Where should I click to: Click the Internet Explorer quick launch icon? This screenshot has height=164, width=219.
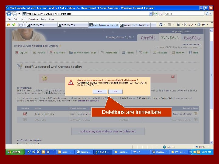[x=29, y=152]
